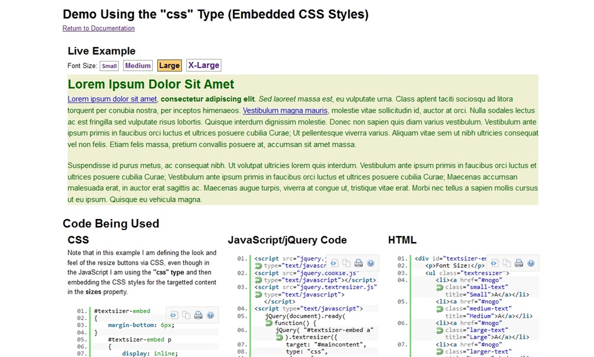Click JS line ').textresizer({'
The width and height of the screenshot is (594, 357).
[x=311, y=337]
